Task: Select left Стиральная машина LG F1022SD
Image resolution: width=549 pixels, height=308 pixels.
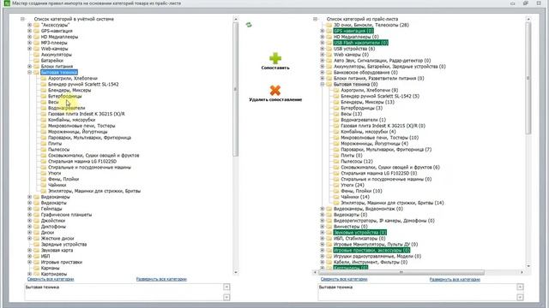Action: (x=82, y=162)
